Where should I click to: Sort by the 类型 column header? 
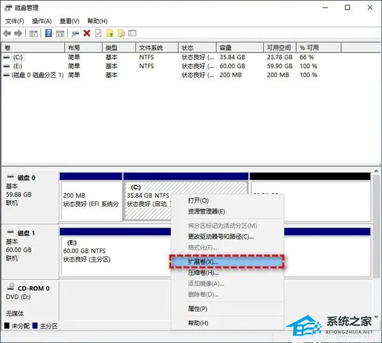(119, 48)
